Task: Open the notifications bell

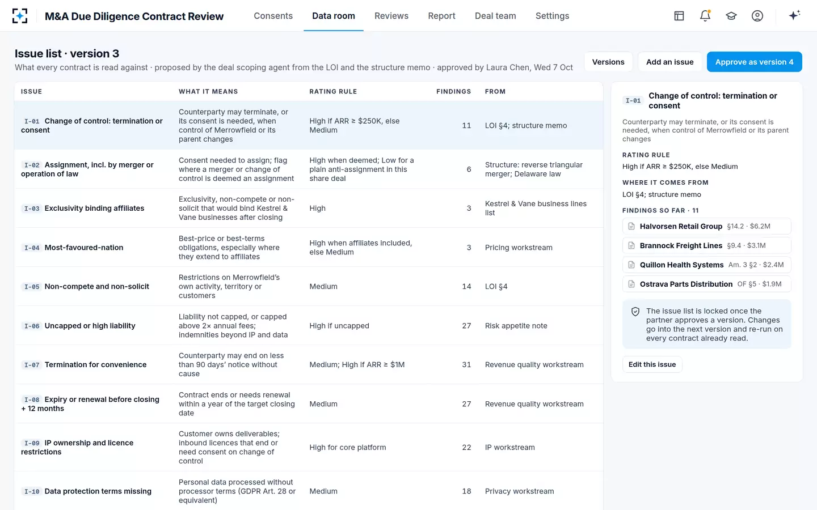Action: (x=705, y=16)
